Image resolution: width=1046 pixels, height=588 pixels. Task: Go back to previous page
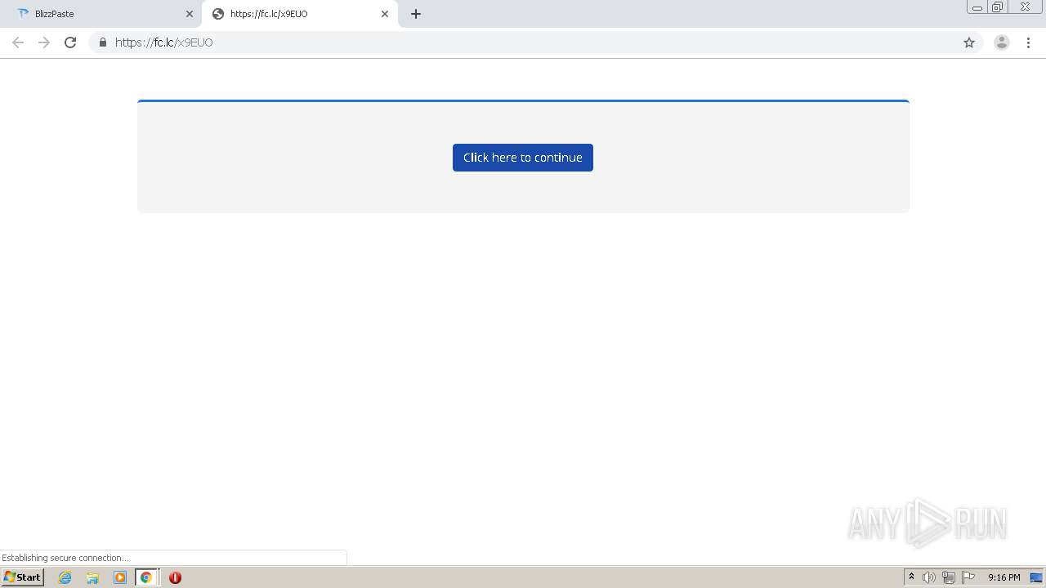(x=18, y=42)
